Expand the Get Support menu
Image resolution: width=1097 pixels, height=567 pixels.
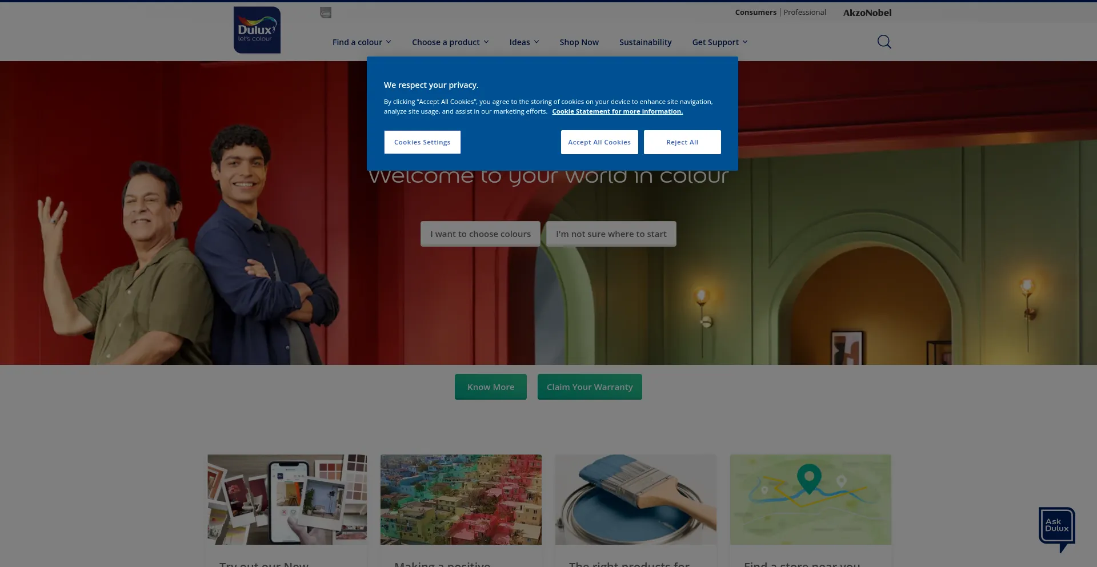point(719,42)
